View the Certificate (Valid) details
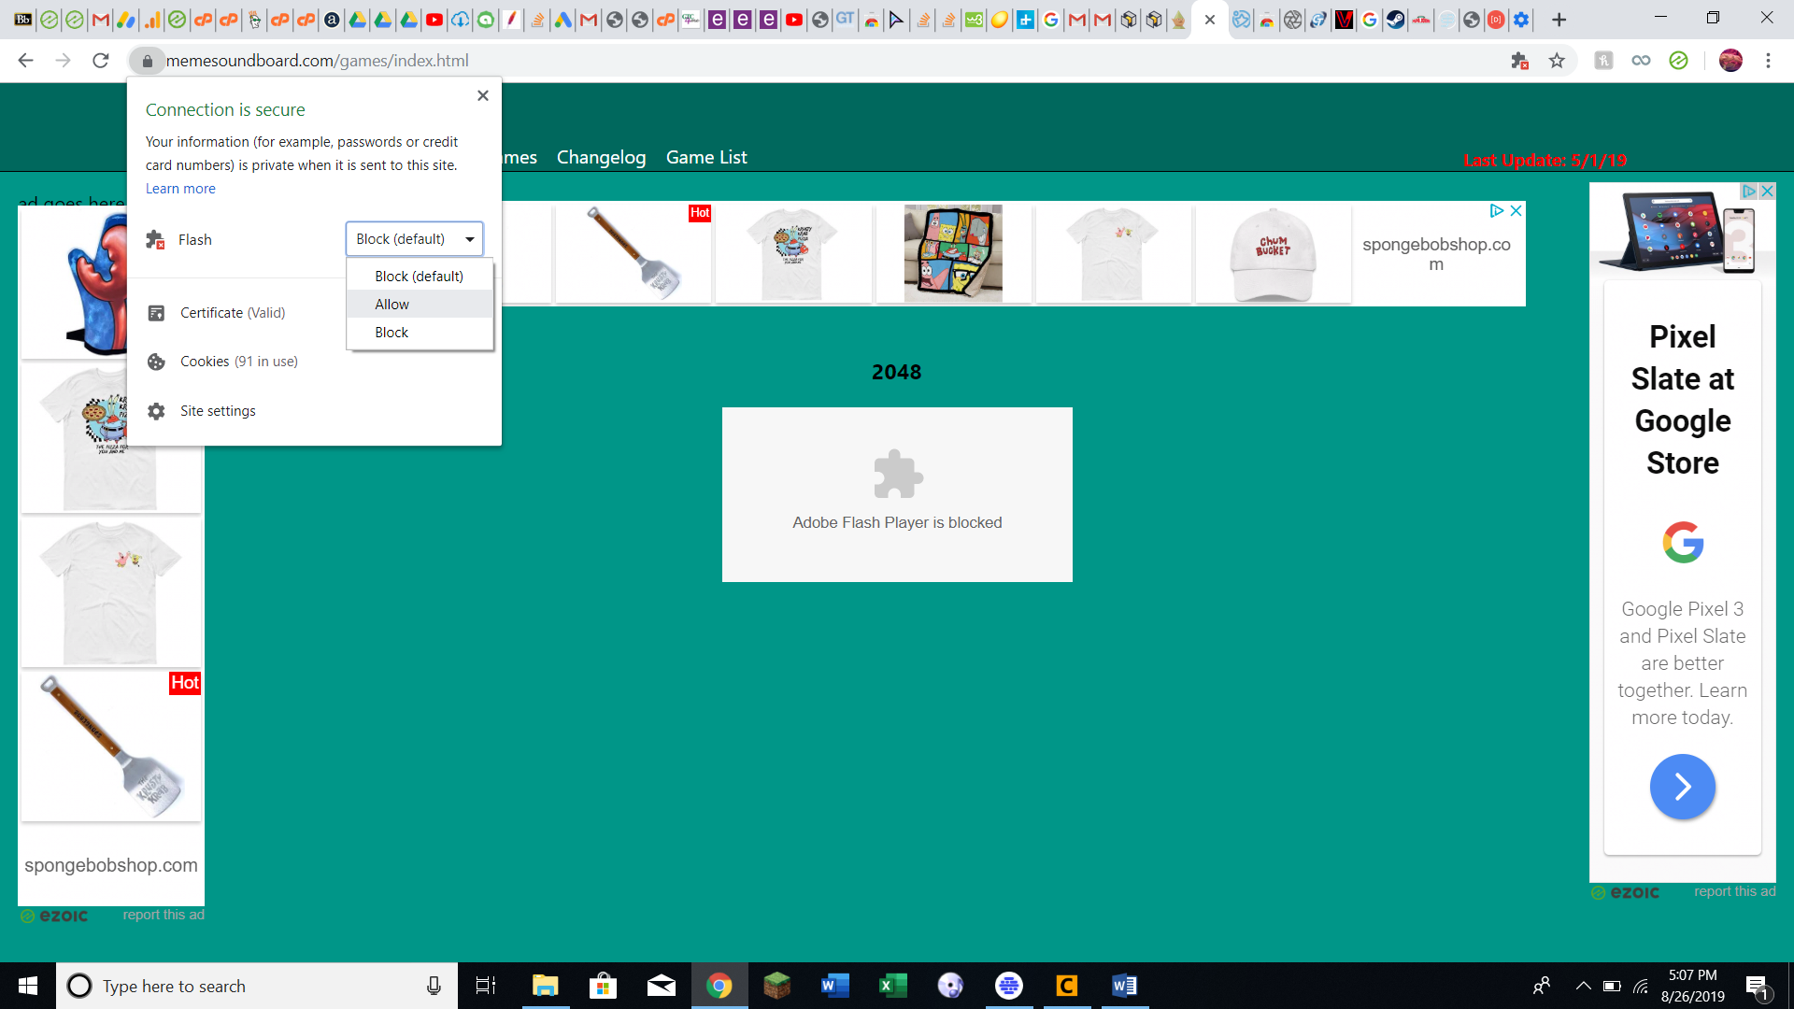This screenshot has width=1794, height=1009. [233, 313]
